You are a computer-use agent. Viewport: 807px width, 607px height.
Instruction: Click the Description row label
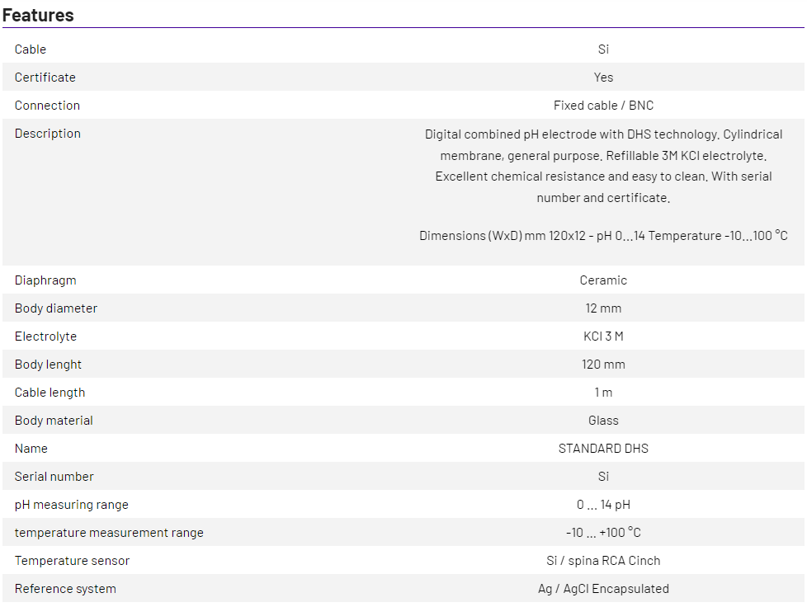tap(48, 134)
